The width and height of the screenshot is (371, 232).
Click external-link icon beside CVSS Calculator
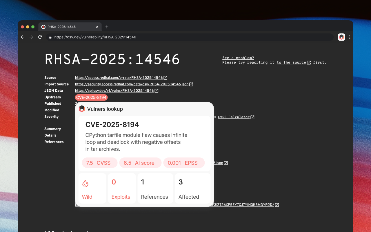coord(252,117)
